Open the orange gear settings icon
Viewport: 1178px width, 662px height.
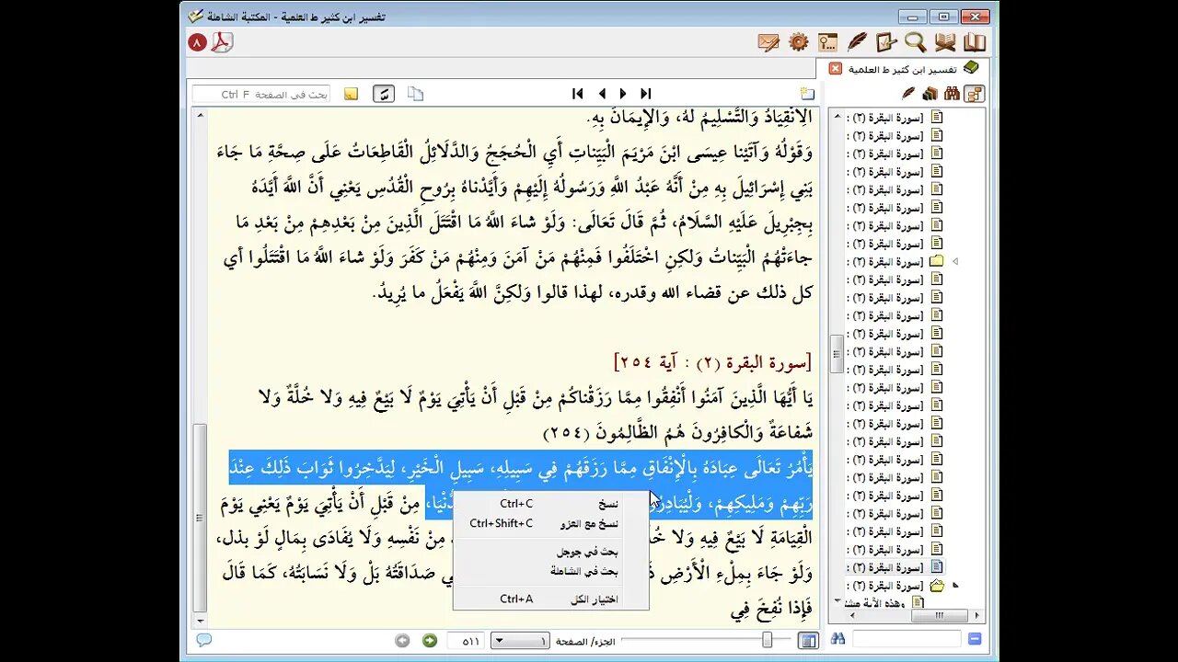pos(798,42)
